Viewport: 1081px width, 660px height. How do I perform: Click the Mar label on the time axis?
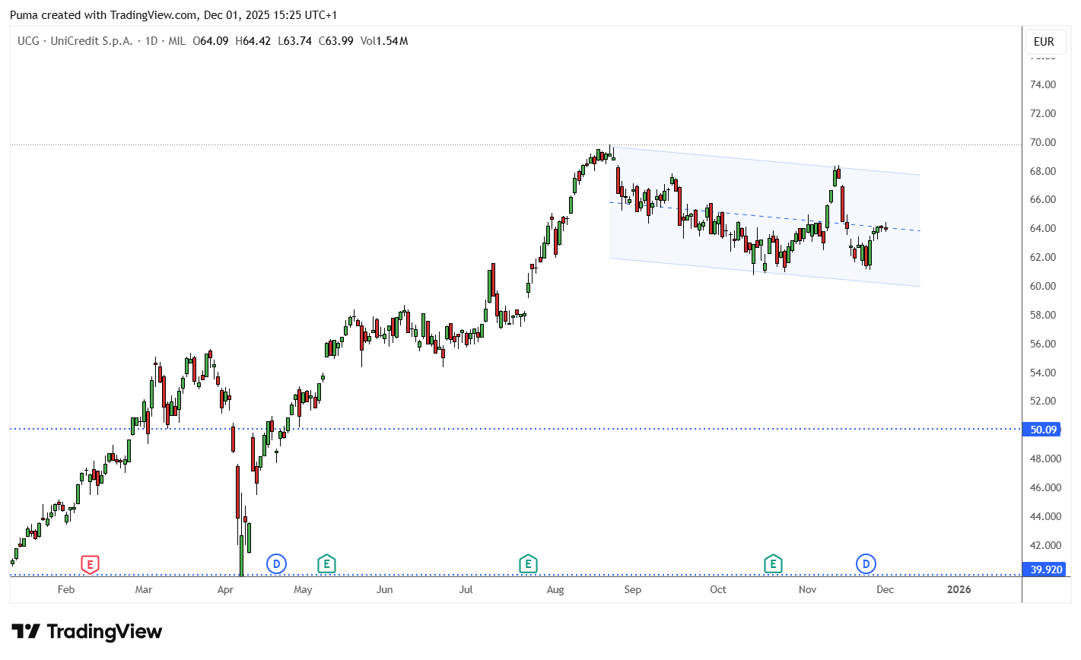tap(144, 589)
